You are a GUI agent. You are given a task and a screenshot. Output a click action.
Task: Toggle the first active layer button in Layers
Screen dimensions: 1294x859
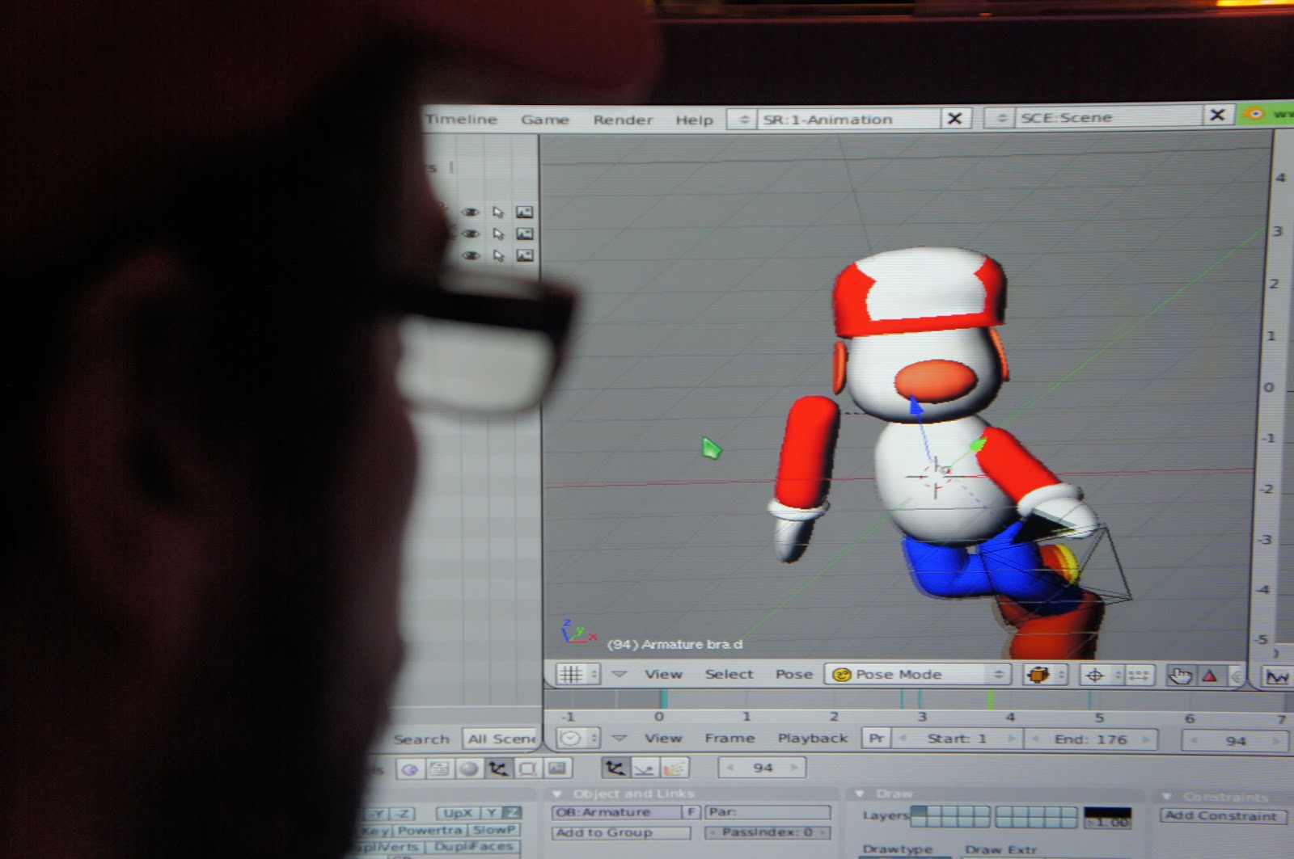[x=919, y=811]
